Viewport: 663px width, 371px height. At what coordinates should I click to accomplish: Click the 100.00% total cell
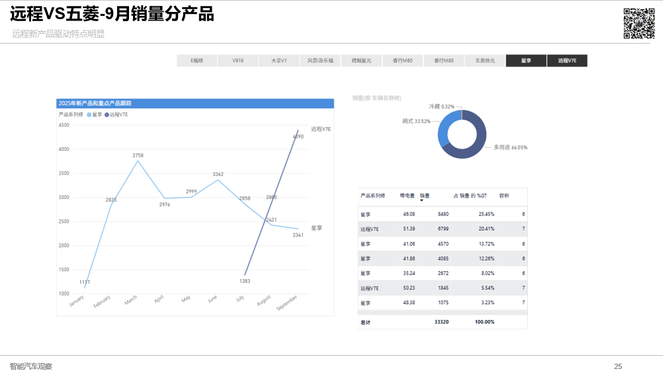484,322
